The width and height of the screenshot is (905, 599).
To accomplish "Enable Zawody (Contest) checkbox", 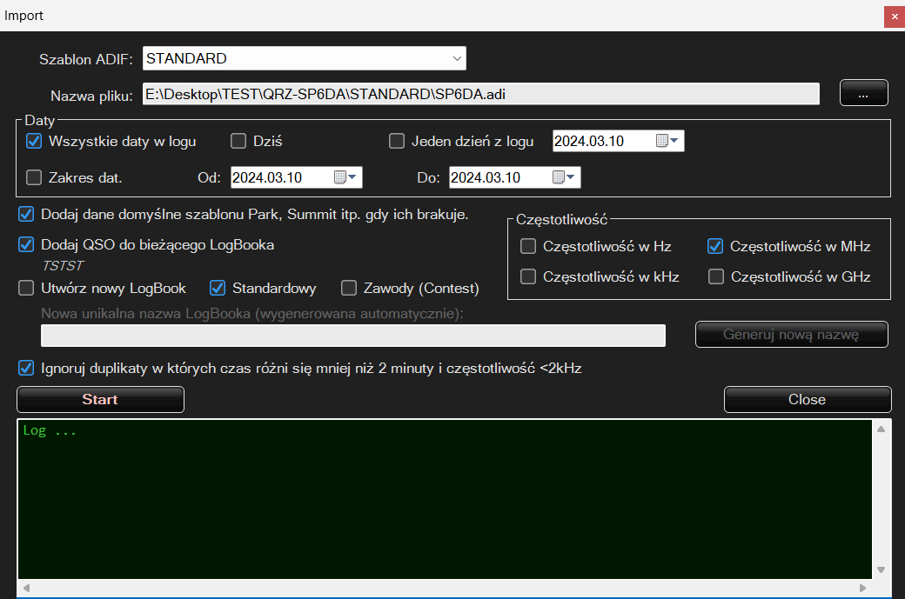I will pyautogui.click(x=349, y=288).
